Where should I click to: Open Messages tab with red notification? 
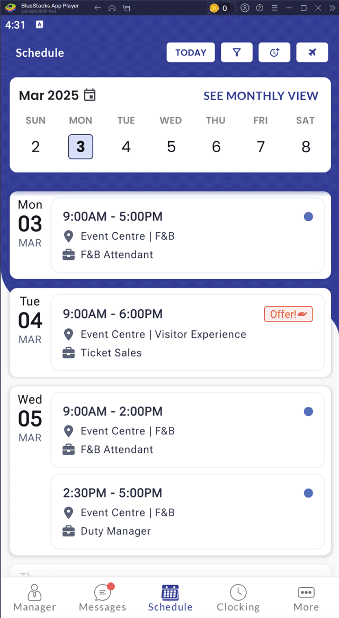coord(102,598)
